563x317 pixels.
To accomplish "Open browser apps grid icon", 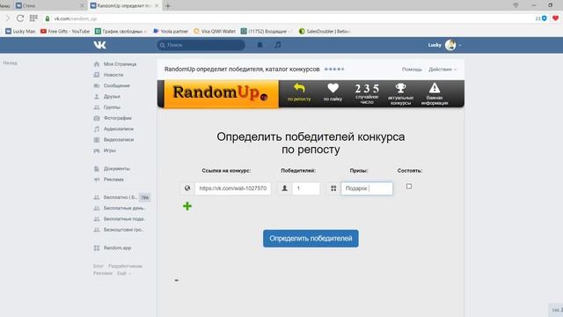I will [33, 18].
